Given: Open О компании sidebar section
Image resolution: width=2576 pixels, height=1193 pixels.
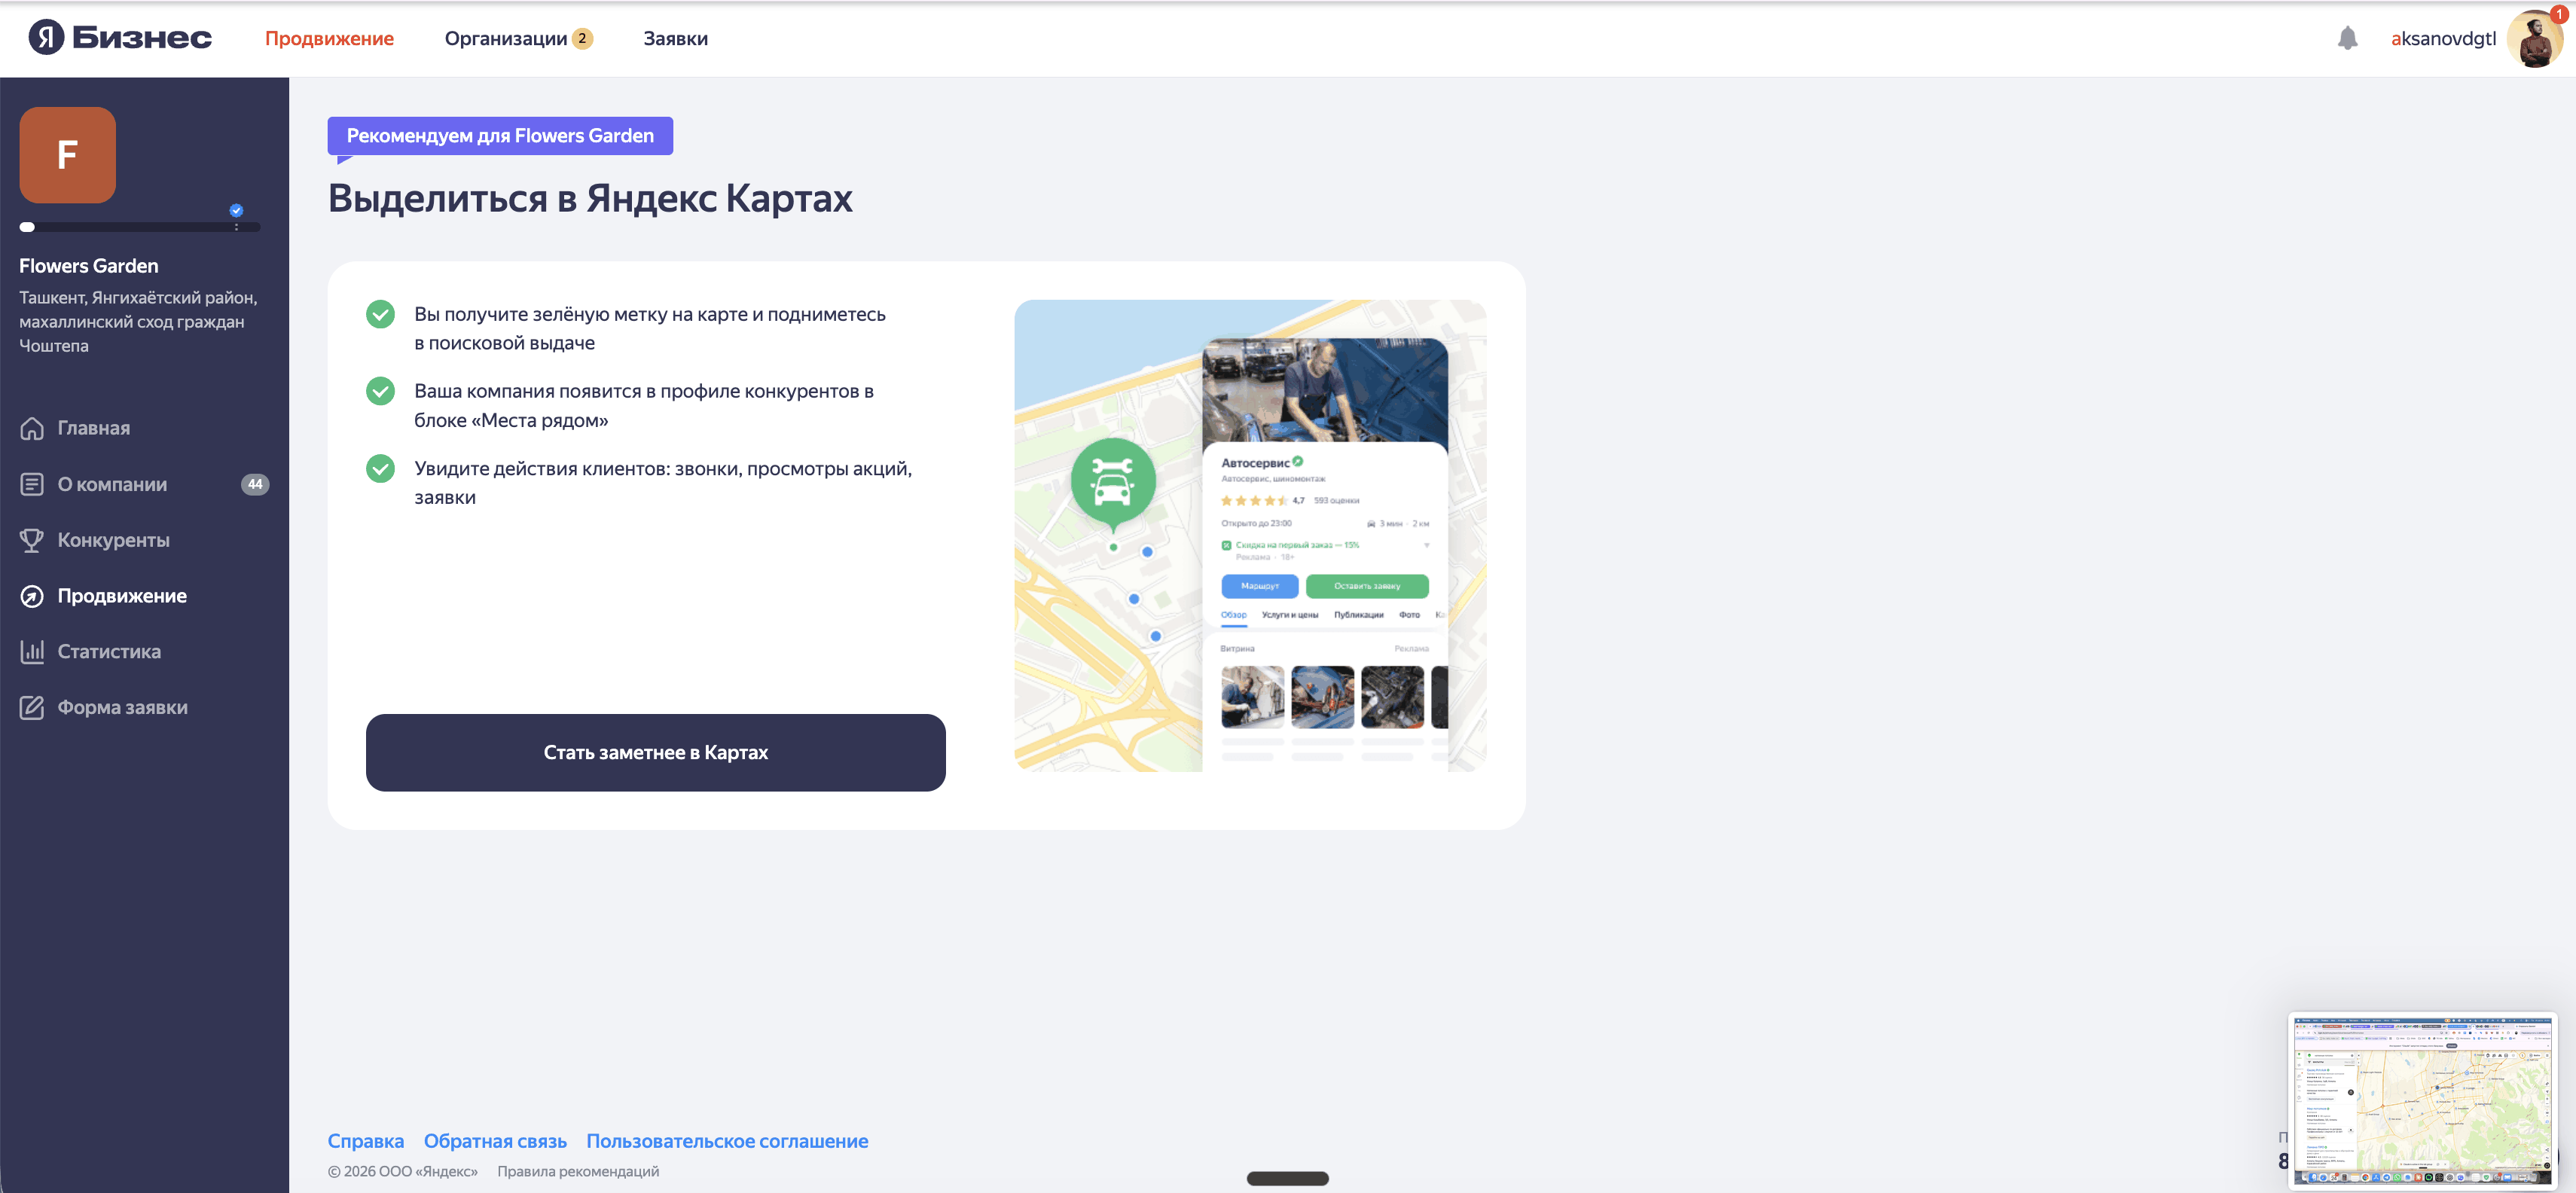Looking at the screenshot, I should pos(112,484).
